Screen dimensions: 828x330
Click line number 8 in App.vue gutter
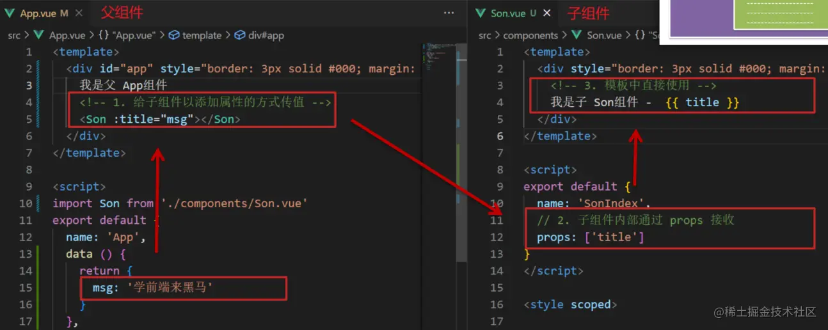click(x=29, y=169)
